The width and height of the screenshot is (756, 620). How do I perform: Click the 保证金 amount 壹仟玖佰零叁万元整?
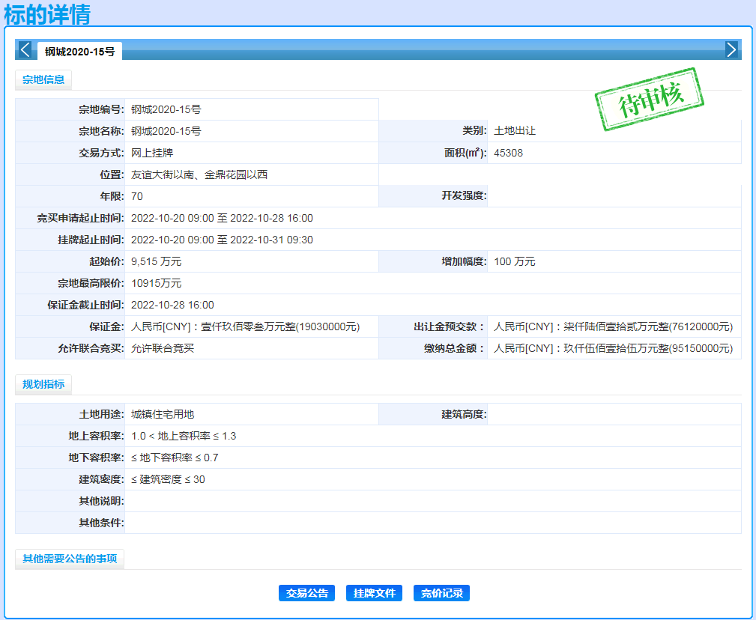tap(246, 326)
